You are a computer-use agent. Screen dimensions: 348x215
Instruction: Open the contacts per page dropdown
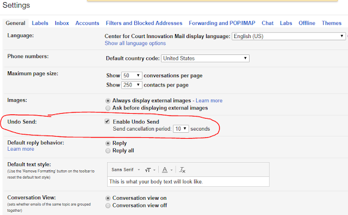132,85
